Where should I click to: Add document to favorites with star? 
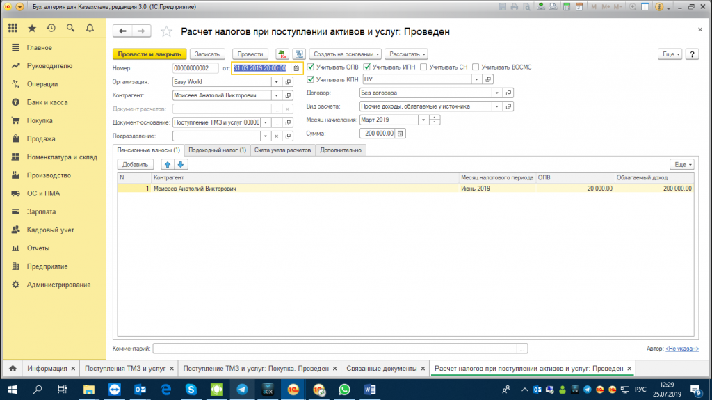click(166, 31)
